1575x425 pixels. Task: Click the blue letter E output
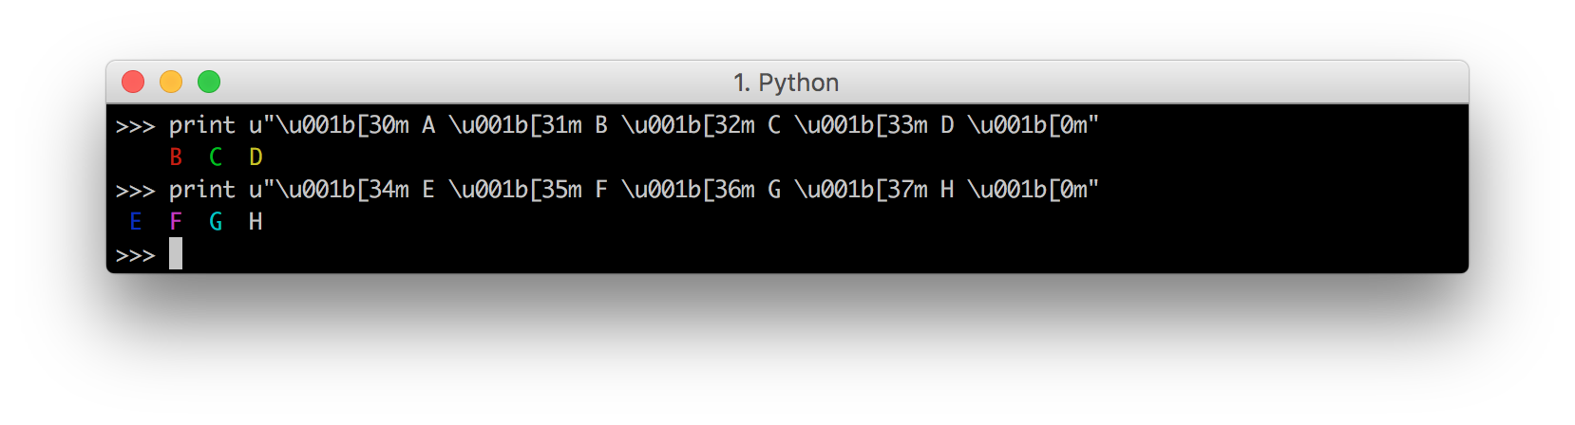(136, 222)
